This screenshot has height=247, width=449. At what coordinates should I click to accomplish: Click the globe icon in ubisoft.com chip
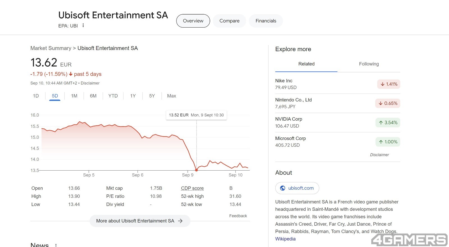283,188
